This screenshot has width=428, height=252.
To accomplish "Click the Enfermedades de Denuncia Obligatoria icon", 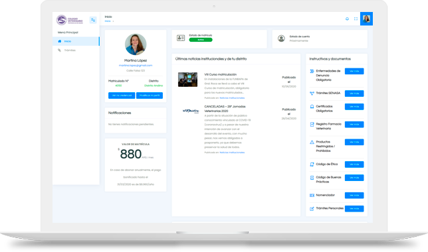I will click(x=312, y=71).
